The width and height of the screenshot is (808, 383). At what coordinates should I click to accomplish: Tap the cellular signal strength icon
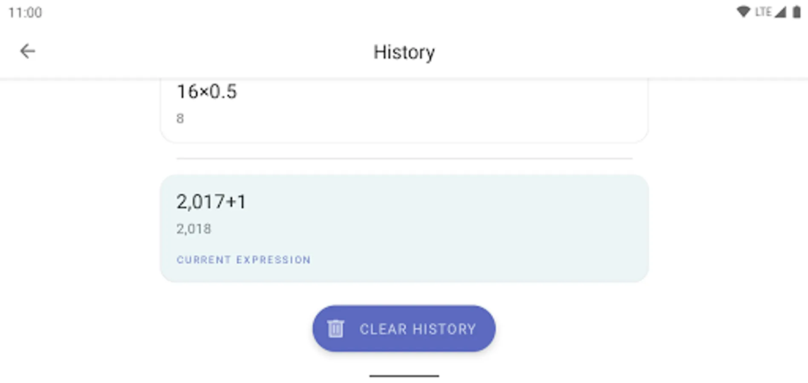pos(780,12)
